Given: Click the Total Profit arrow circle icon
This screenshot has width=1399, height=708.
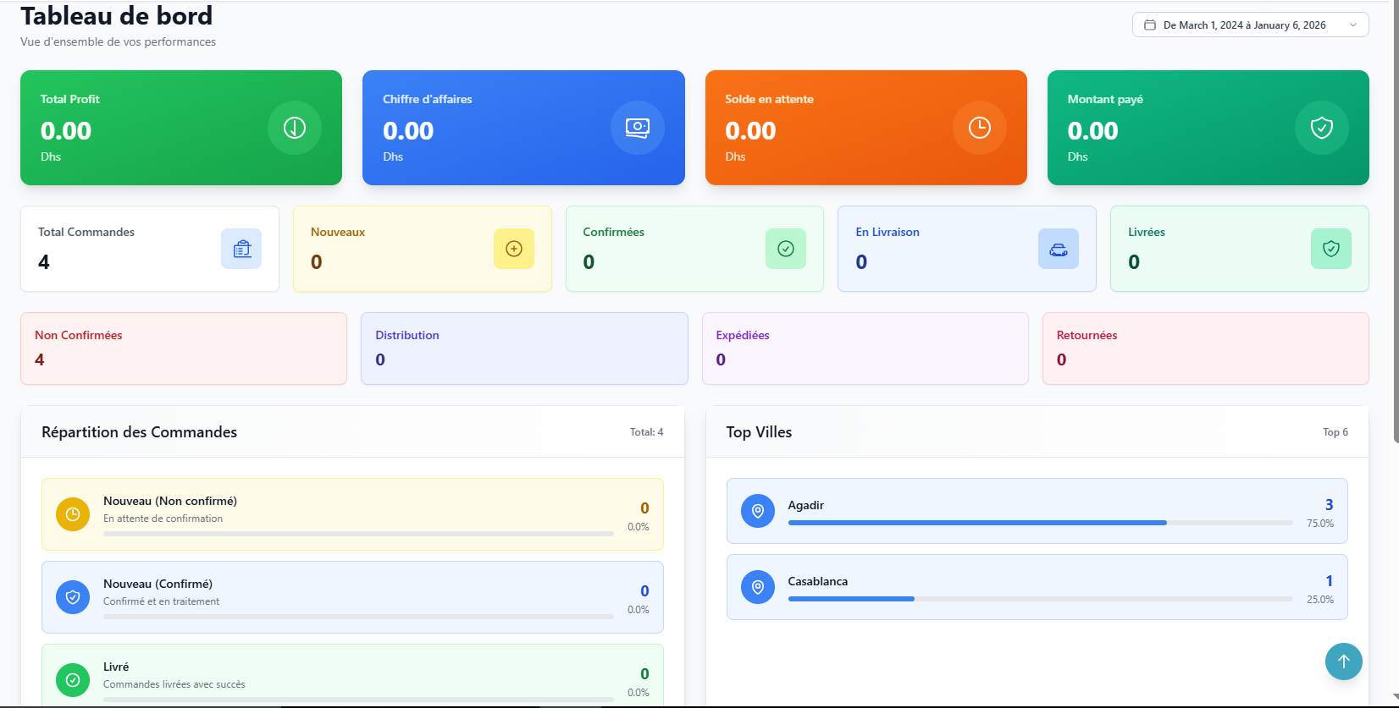Looking at the screenshot, I should coord(295,128).
